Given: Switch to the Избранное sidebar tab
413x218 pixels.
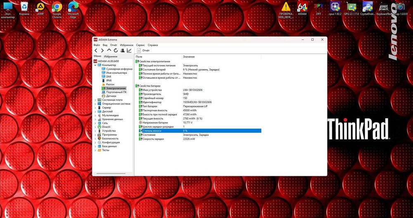Looking at the screenshot, I should click(111, 56).
